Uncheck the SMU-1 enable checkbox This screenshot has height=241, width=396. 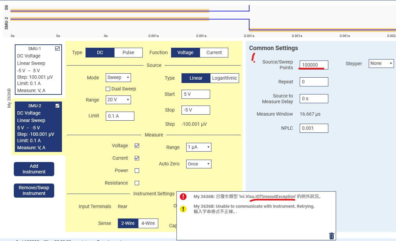(57, 48)
